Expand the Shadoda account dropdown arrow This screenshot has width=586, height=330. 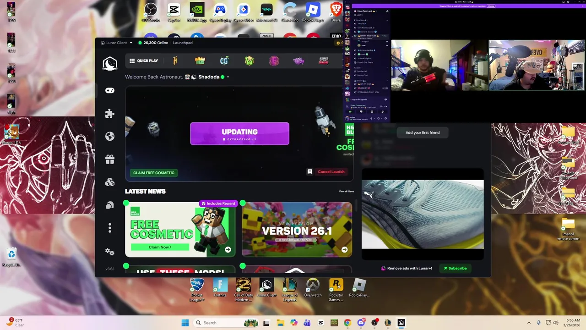228,77
